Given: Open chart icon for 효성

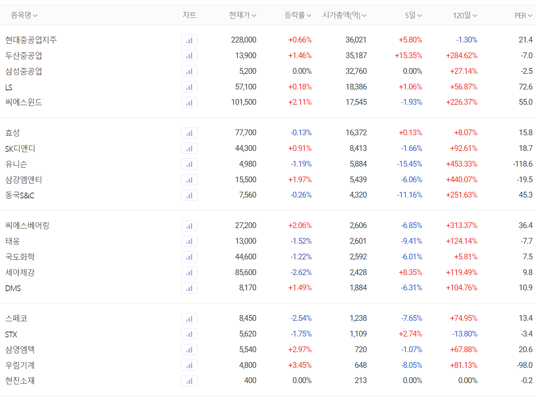Looking at the screenshot, I should coord(189,133).
